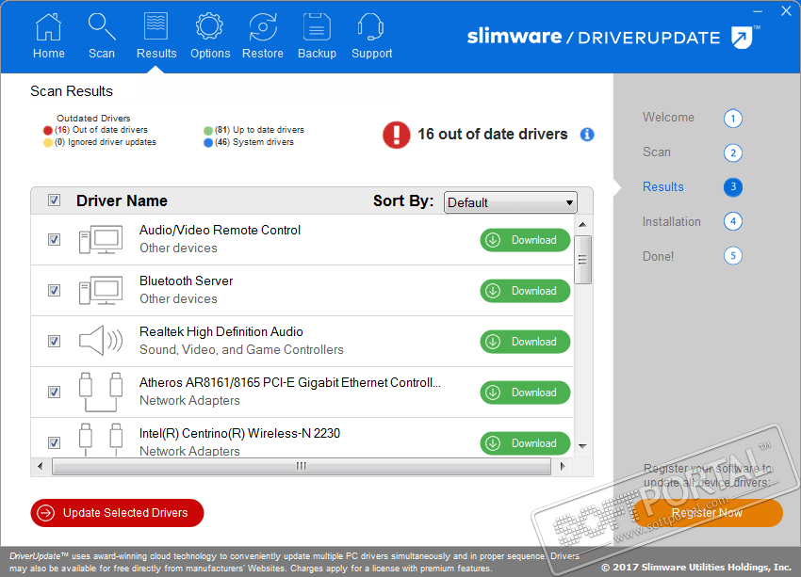Click the Support headset icon
Viewport: 801px width, 577px height.
pyautogui.click(x=371, y=26)
